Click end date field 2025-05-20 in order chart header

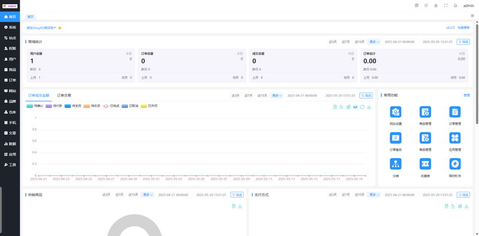click(x=340, y=95)
